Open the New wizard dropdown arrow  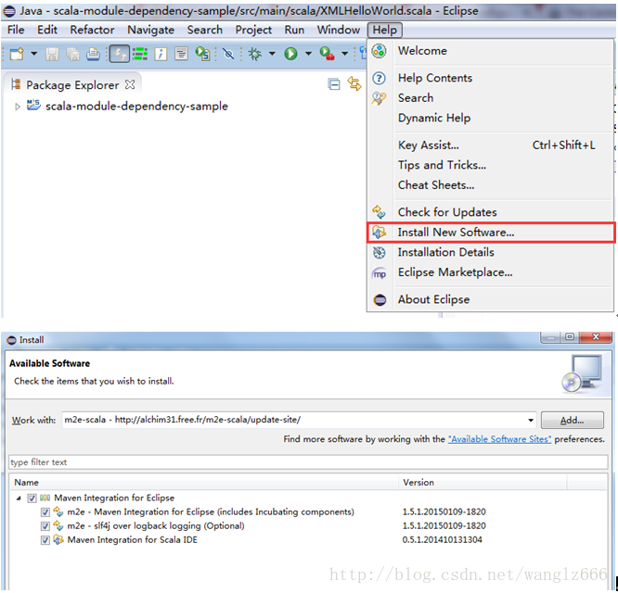tap(34, 54)
